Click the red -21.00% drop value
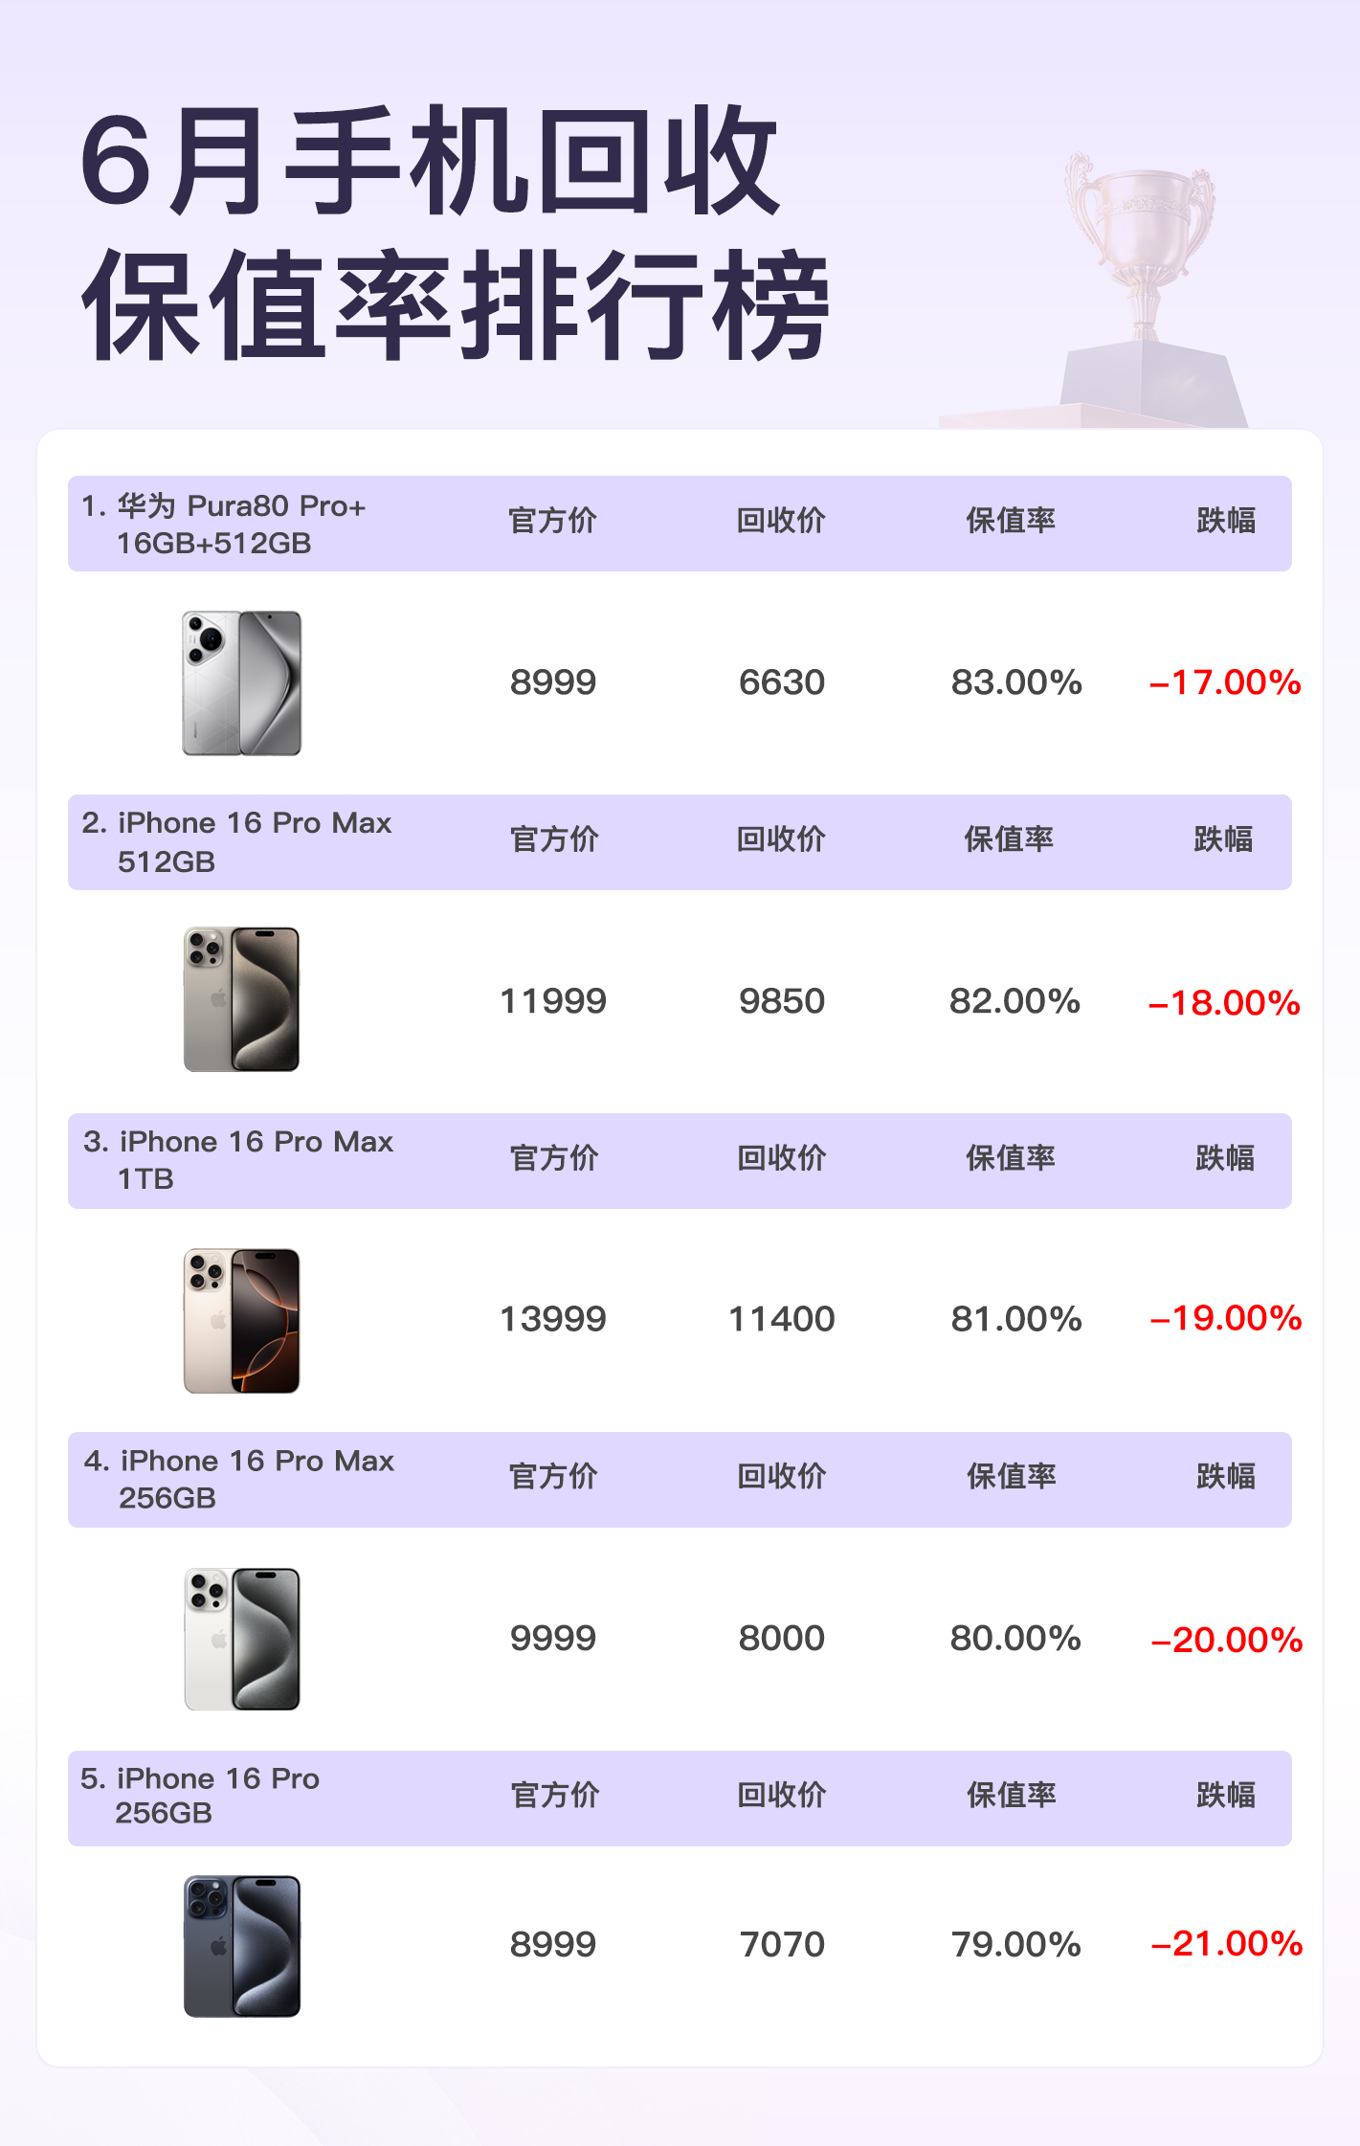The image size is (1360, 2146). click(1227, 1944)
